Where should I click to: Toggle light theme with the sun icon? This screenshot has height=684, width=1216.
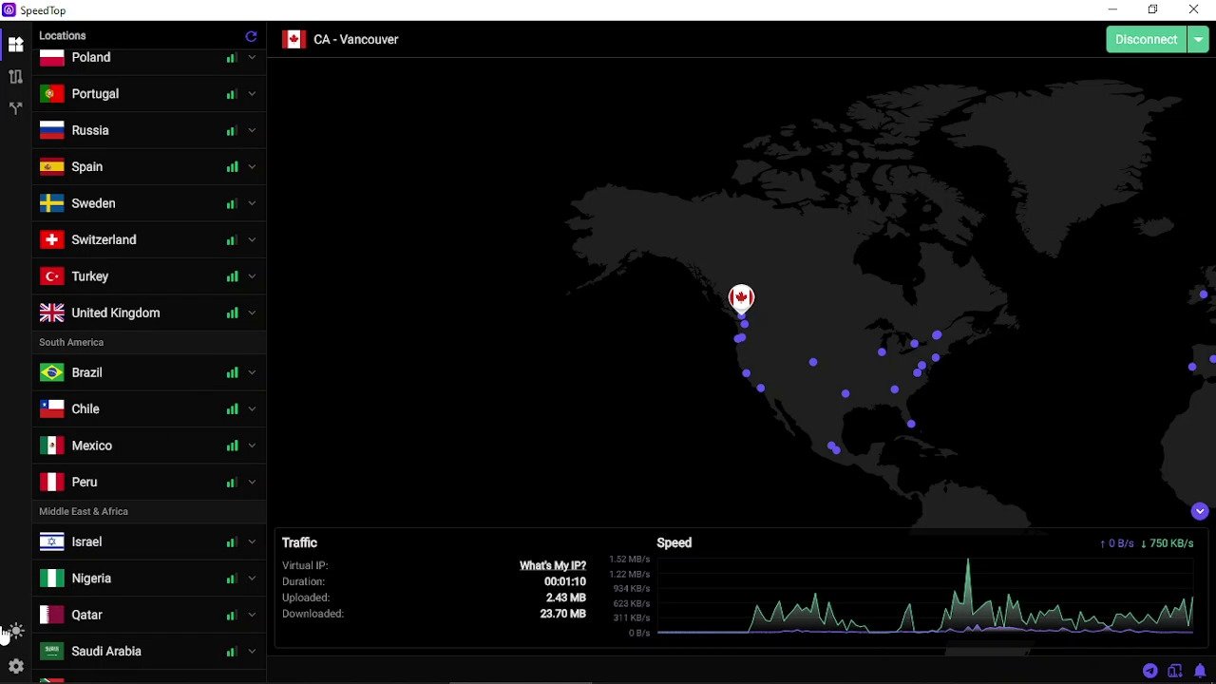[x=16, y=631]
